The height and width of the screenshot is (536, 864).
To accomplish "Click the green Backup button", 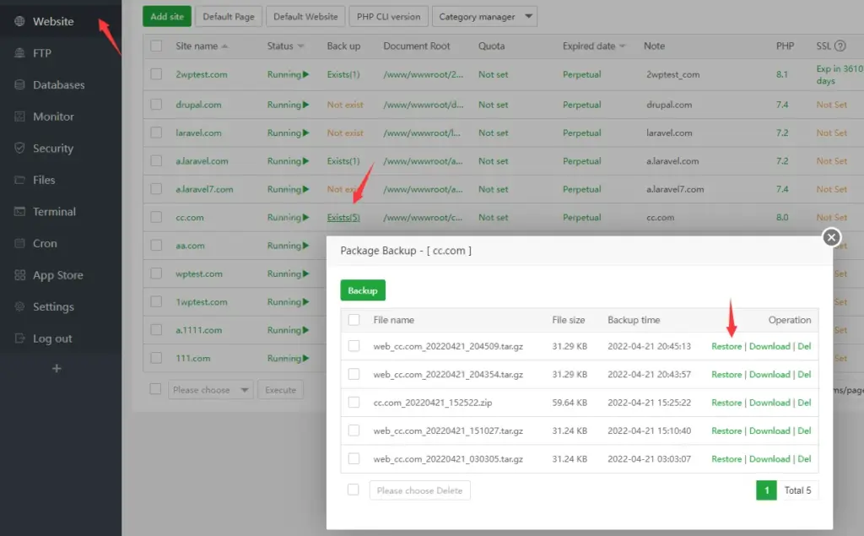I will (x=363, y=290).
